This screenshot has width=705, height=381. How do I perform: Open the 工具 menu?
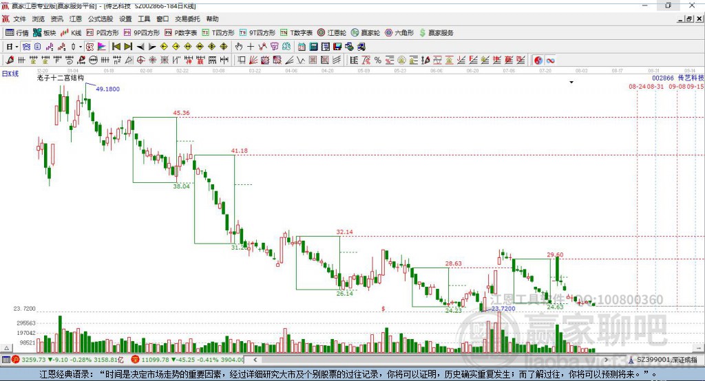[x=144, y=19]
